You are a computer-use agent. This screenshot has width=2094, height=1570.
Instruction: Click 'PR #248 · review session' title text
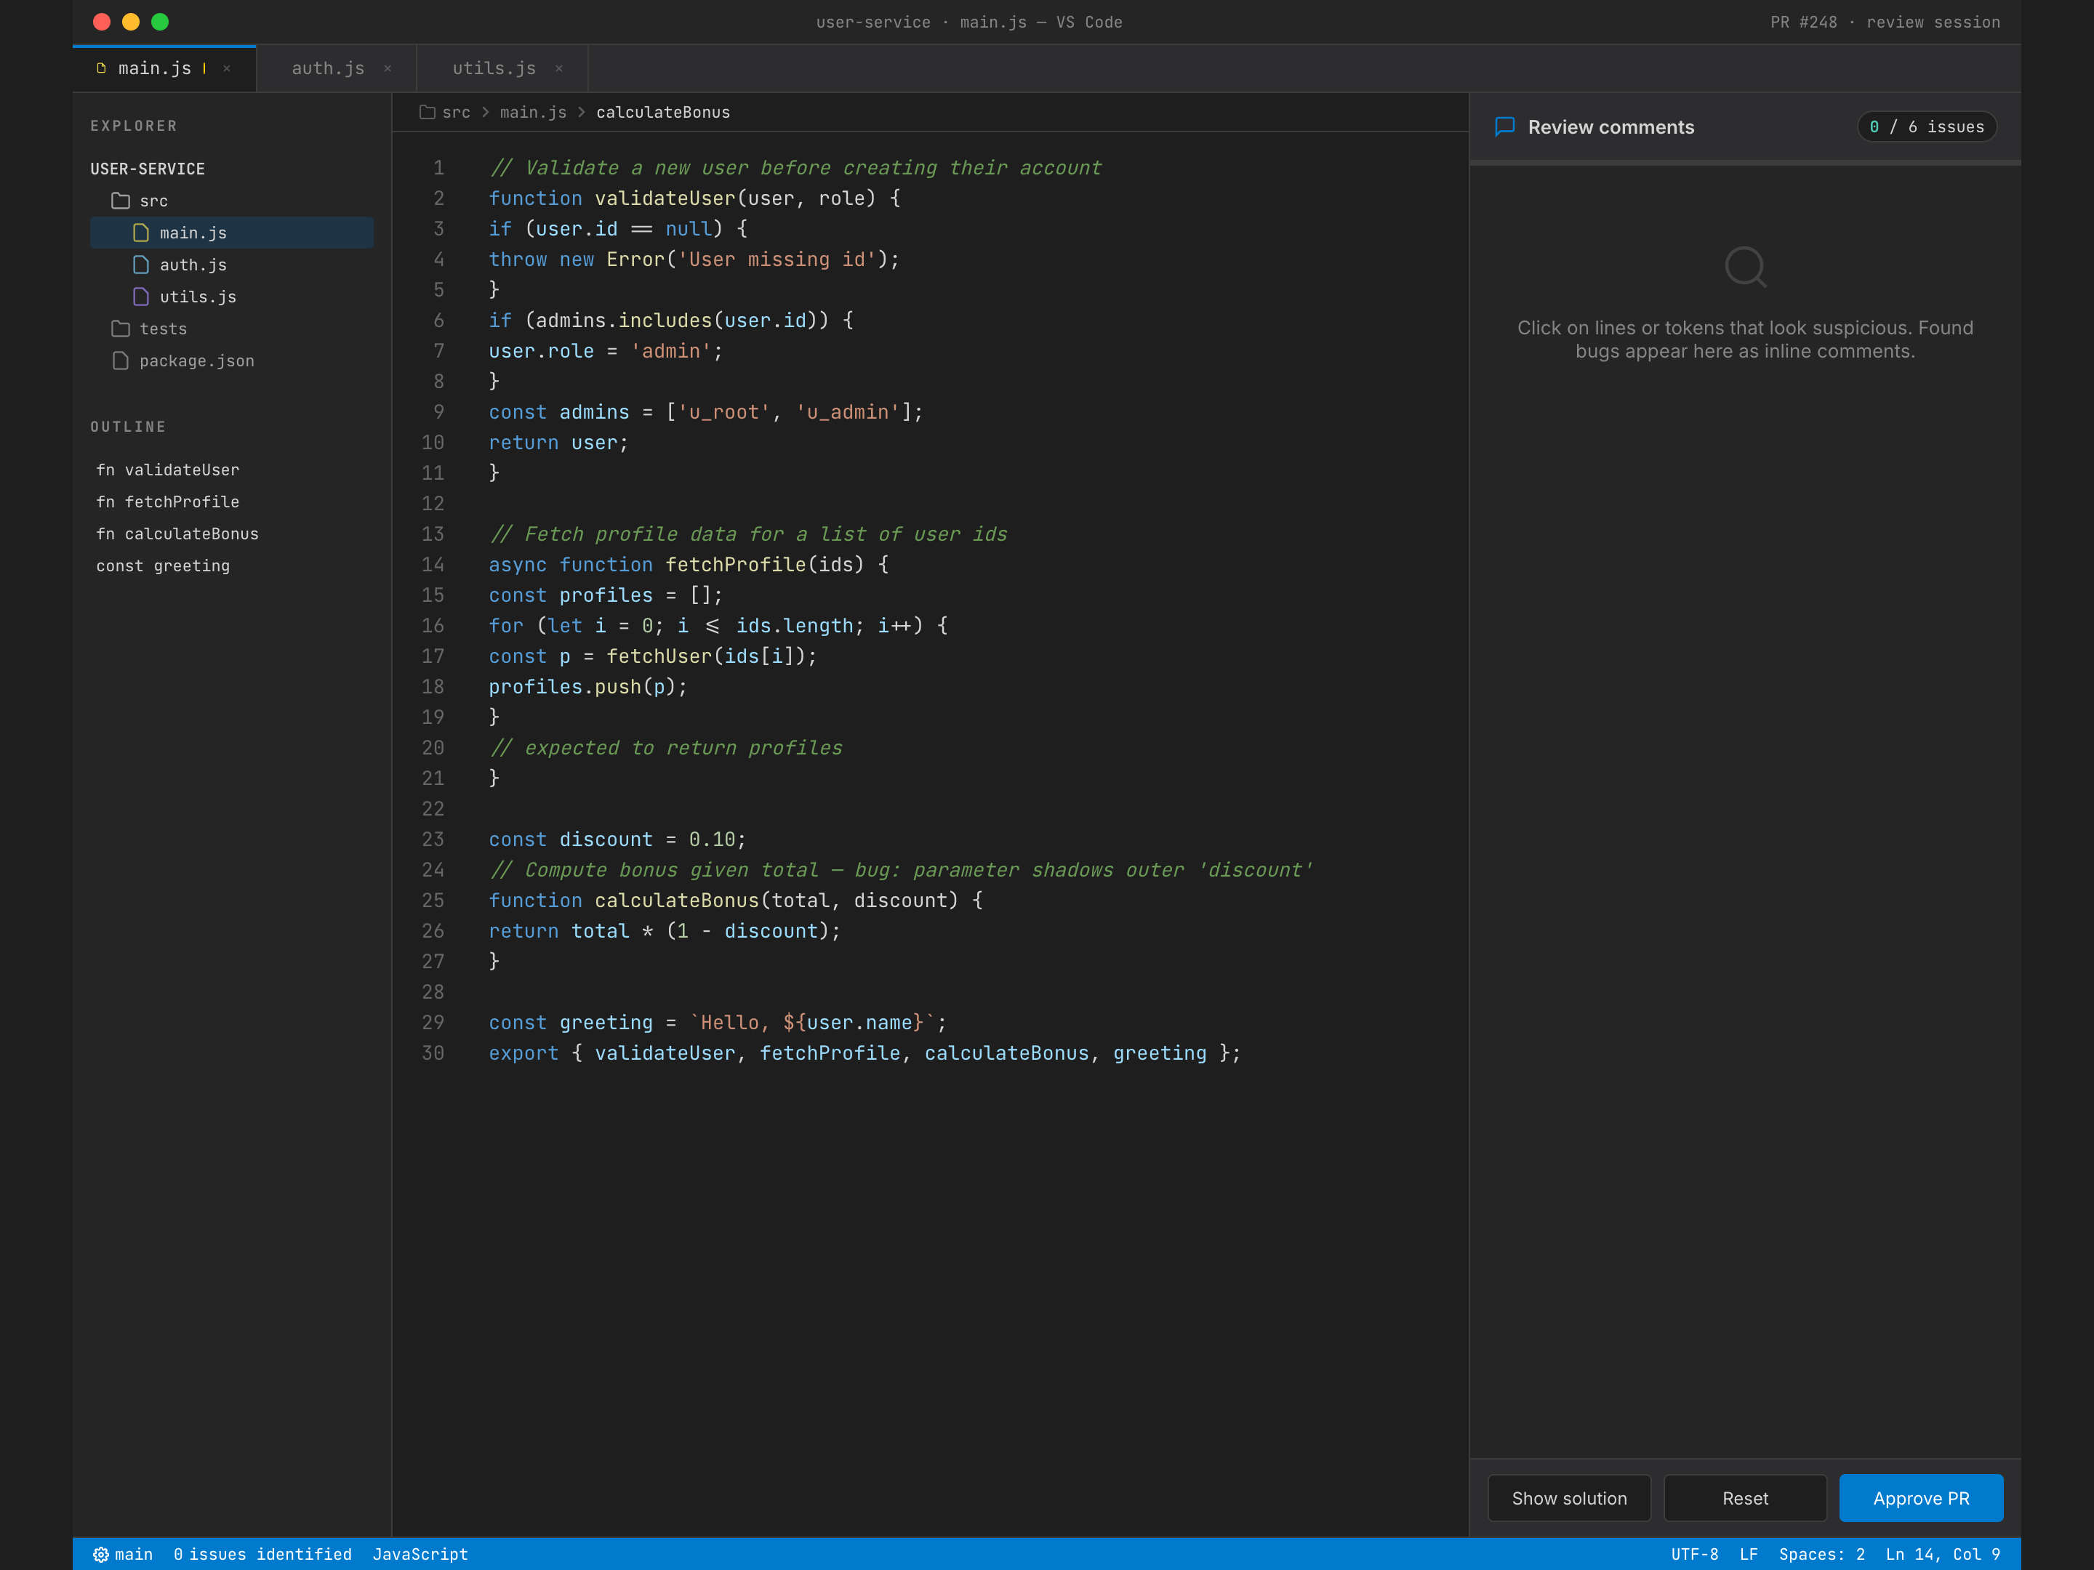click(x=1885, y=22)
